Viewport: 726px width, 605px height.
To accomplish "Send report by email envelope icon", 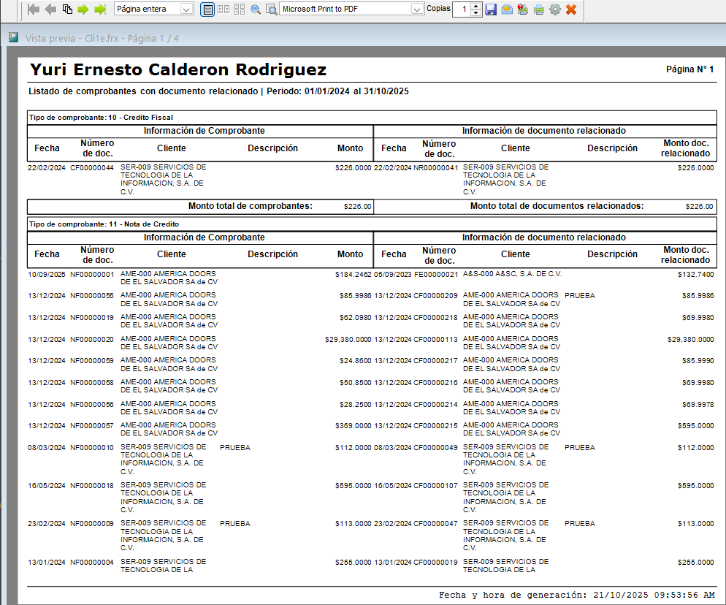I will 507,9.
